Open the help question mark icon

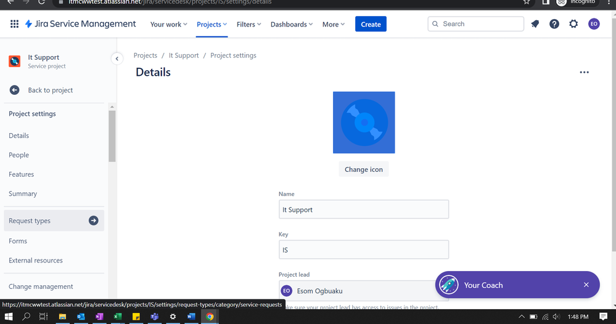click(554, 24)
